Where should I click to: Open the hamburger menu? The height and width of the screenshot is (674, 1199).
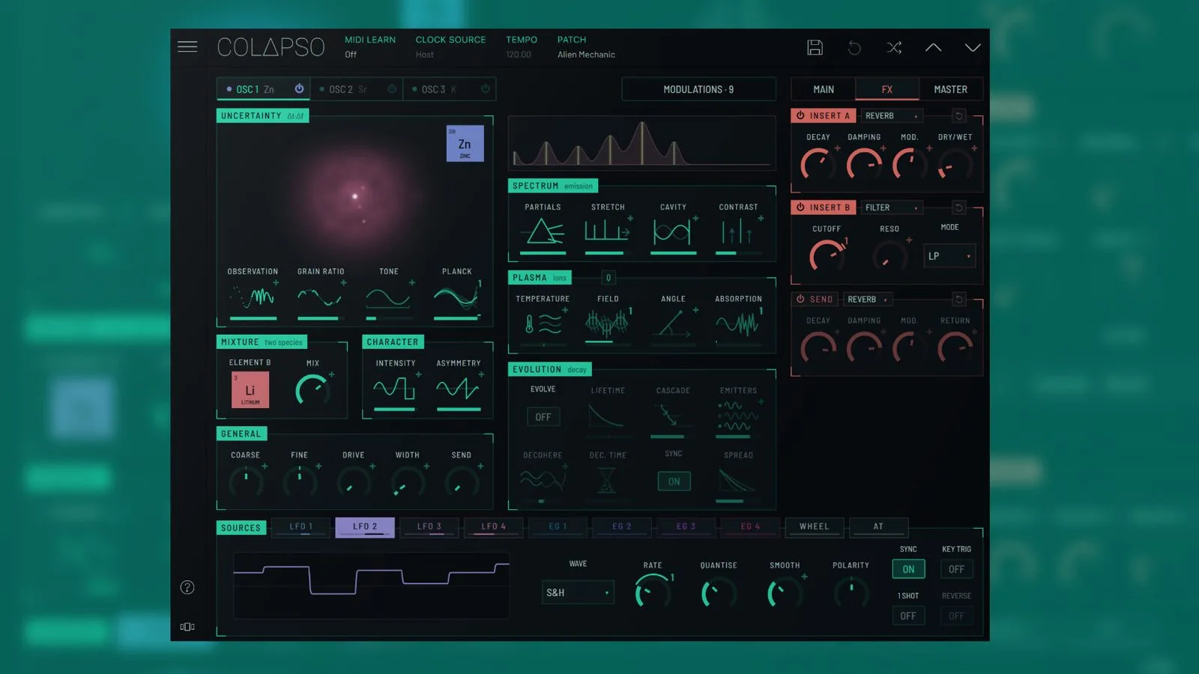[x=187, y=46]
